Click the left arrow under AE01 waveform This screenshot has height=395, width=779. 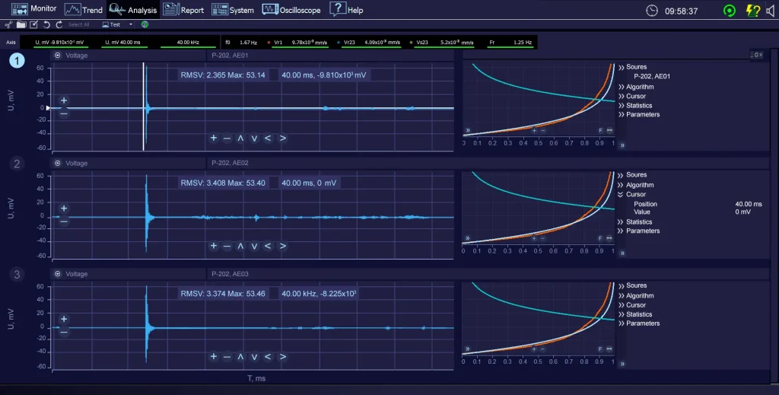click(x=268, y=138)
